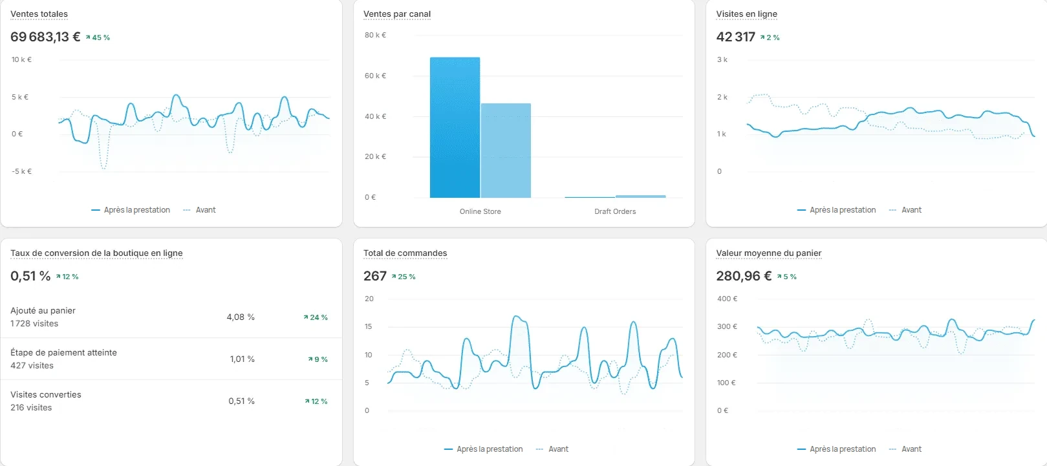Select the Étape de paiement atteinte label

pyautogui.click(x=63, y=352)
